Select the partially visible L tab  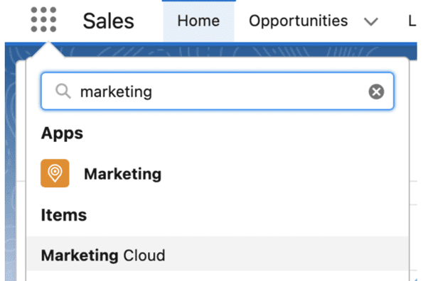pos(412,21)
